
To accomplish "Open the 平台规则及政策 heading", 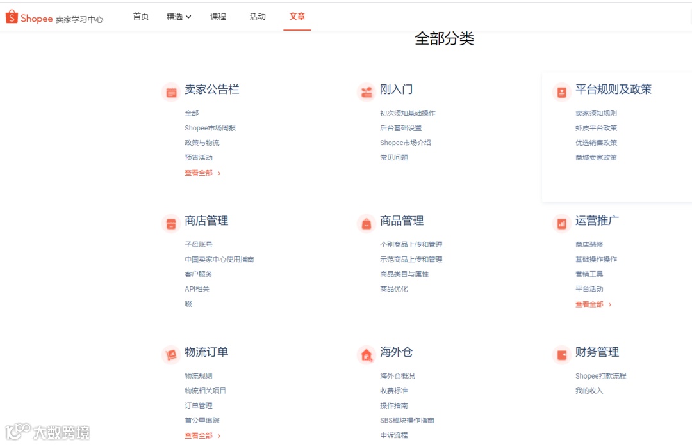I will [613, 90].
